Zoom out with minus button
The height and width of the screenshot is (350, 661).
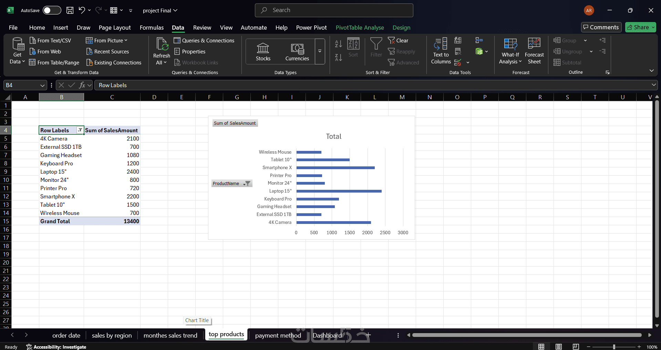point(589,347)
